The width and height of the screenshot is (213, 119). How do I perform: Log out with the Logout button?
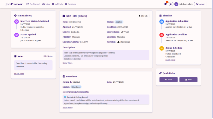point(200,4)
